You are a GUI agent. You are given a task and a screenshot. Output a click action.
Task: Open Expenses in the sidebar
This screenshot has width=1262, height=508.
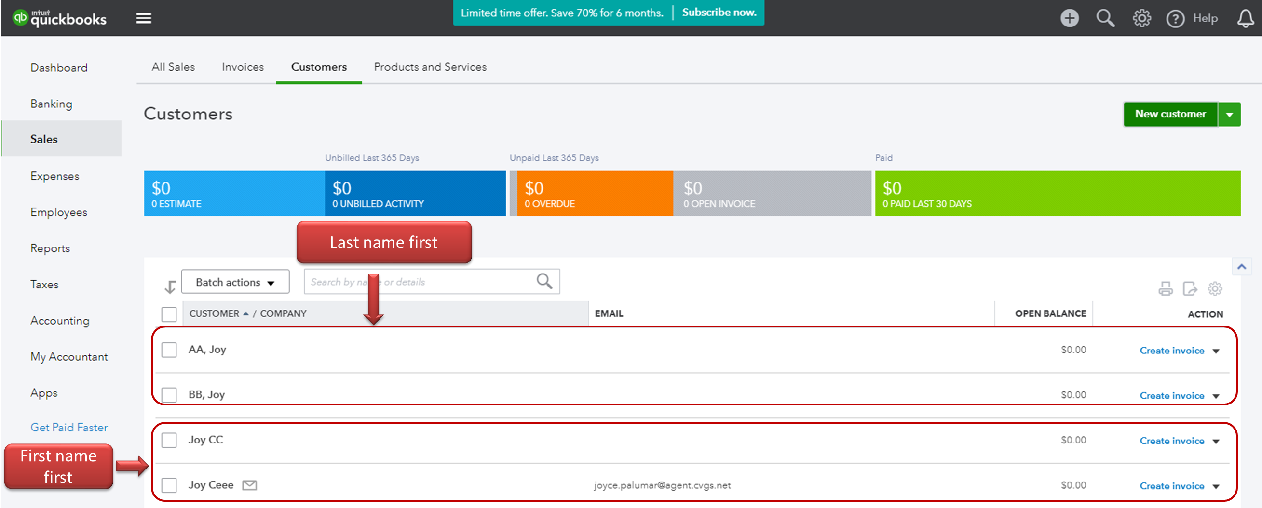(54, 176)
